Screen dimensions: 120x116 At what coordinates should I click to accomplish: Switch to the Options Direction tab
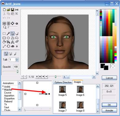[x=63, y=82]
